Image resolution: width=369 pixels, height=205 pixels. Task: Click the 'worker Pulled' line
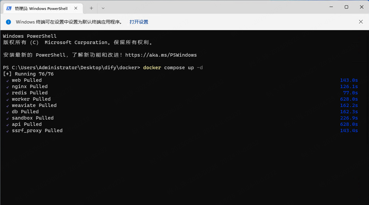[x=31, y=99]
